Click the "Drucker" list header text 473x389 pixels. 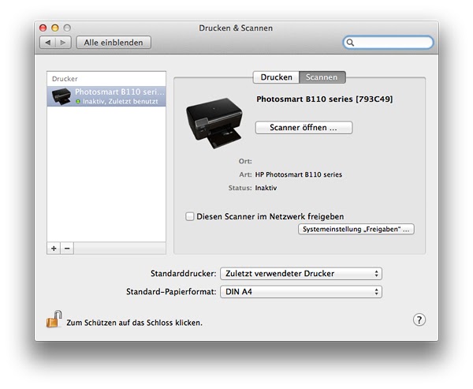point(65,79)
